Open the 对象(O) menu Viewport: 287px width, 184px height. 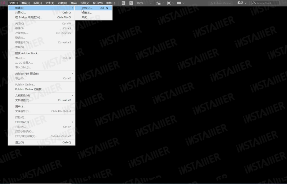[x=62, y=3]
